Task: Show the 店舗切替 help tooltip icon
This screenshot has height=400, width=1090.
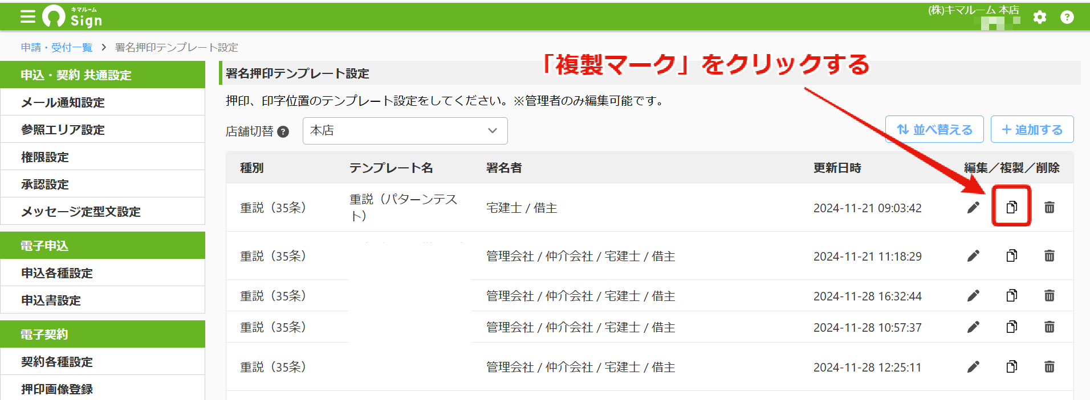Action: click(283, 132)
